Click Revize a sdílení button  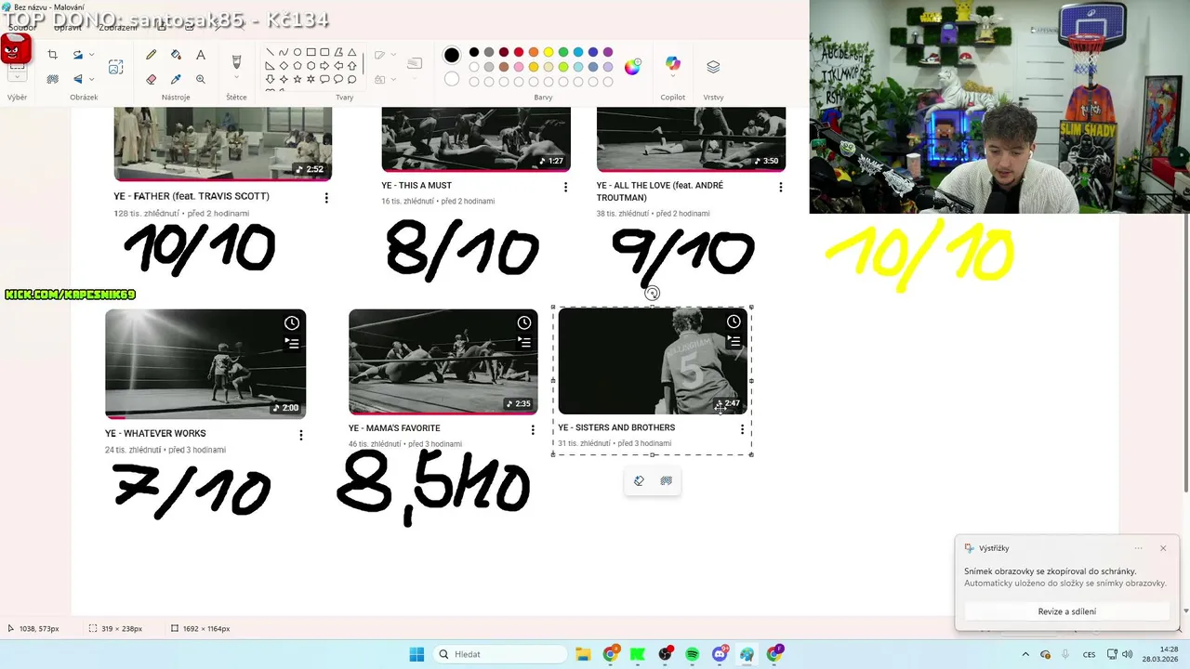1066,611
